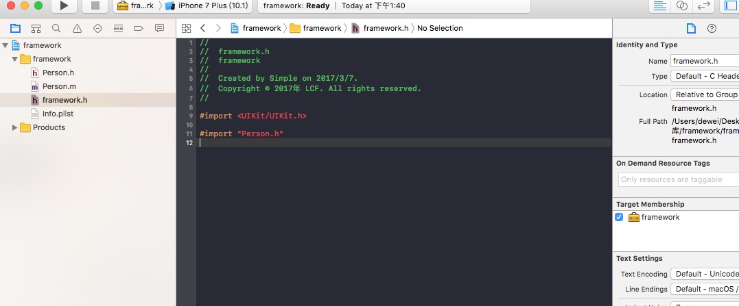Open the Debug navigator tab
Image resolution: width=739 pixels, height=306 pixels.
click(118, 28)
